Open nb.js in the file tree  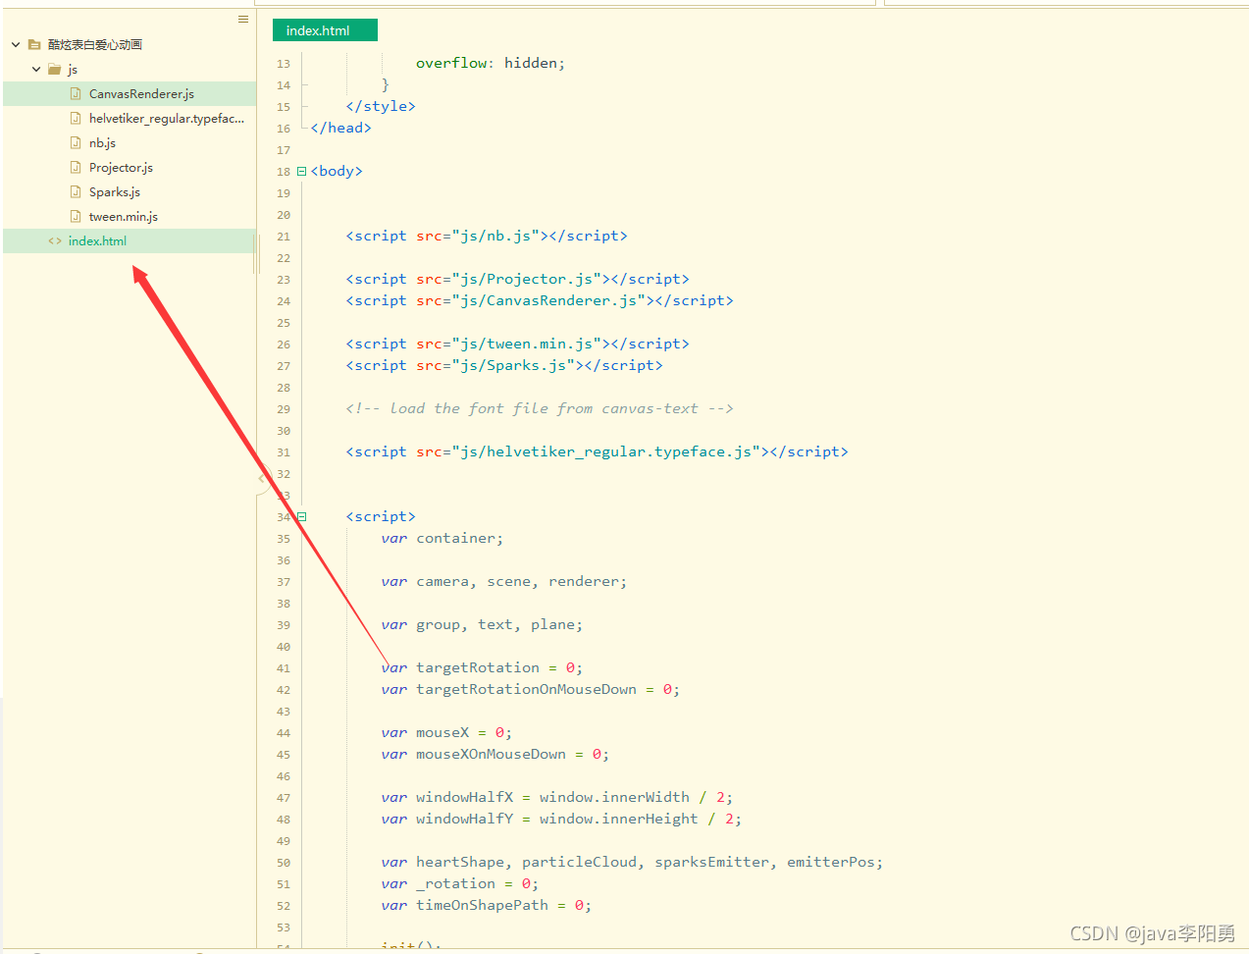point(102,143)
